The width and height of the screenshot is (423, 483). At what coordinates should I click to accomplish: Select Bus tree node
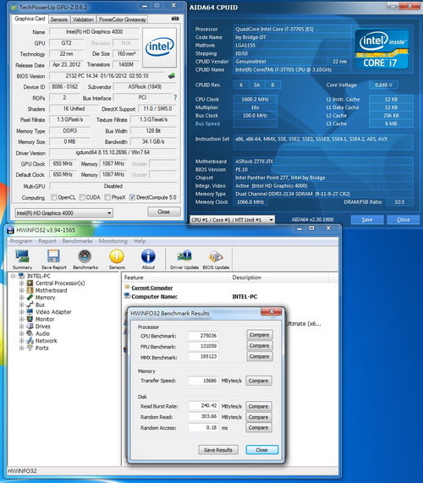tap(40, 305)
